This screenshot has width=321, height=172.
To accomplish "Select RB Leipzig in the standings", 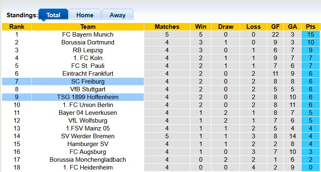I will (x=88, y=50).
